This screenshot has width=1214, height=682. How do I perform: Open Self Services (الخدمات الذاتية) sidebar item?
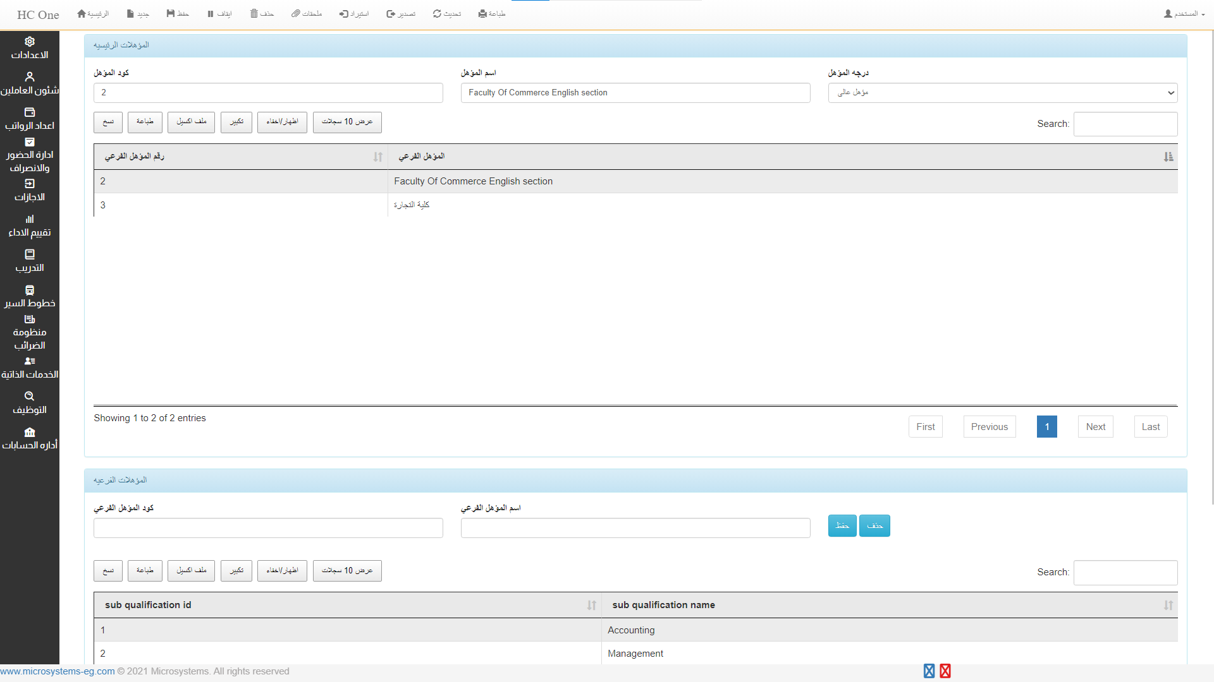(x=30, y=368)
